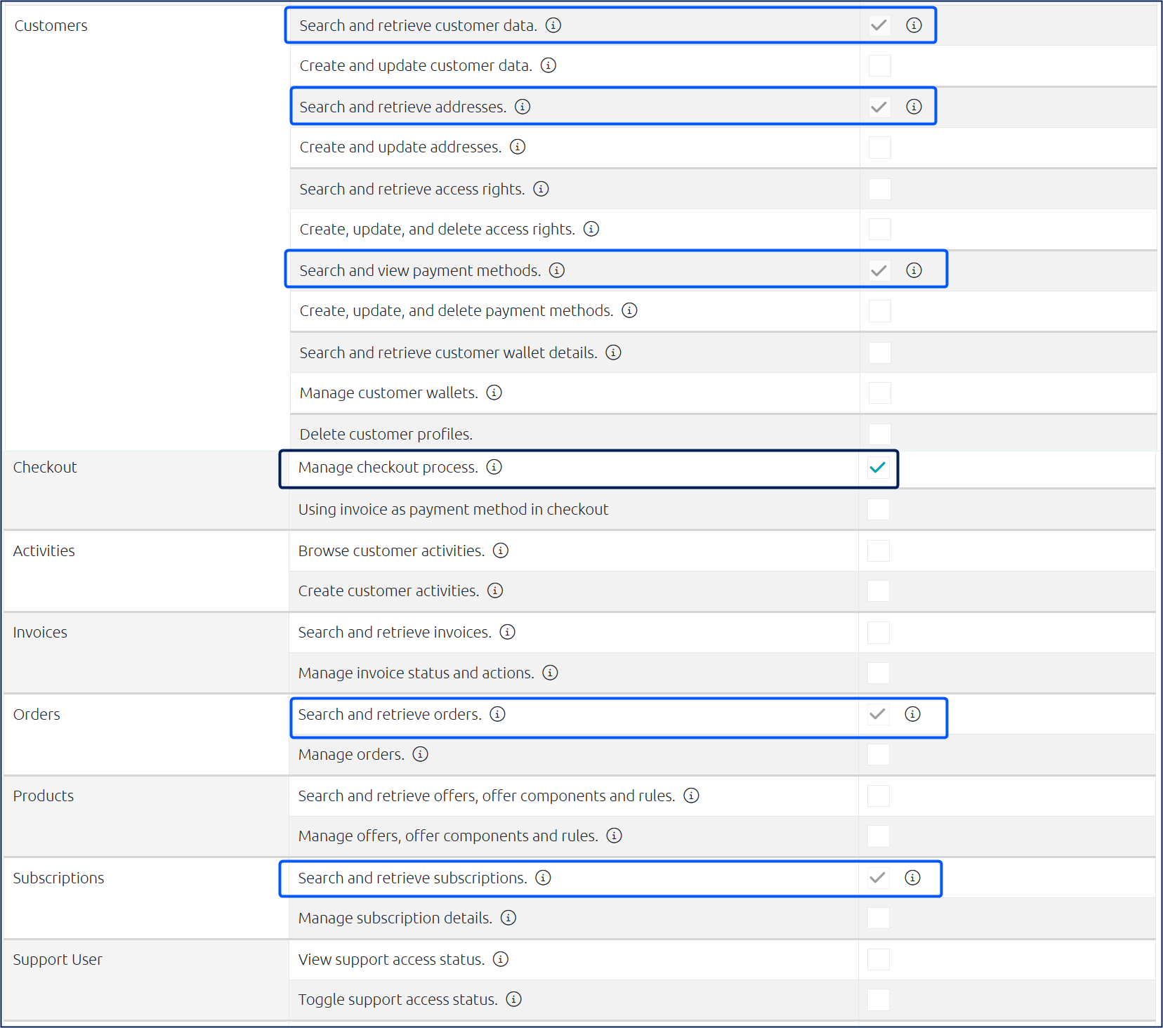
Task: Check the 'Manage customer wallets' checkbox
Action: point(879,393)
